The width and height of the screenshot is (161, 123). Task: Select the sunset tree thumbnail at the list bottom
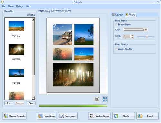pos(16,95)
